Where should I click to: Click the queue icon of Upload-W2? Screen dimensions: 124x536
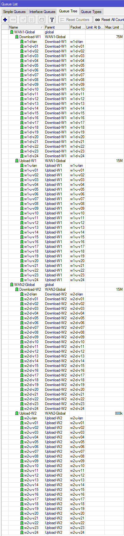[17, 413]
